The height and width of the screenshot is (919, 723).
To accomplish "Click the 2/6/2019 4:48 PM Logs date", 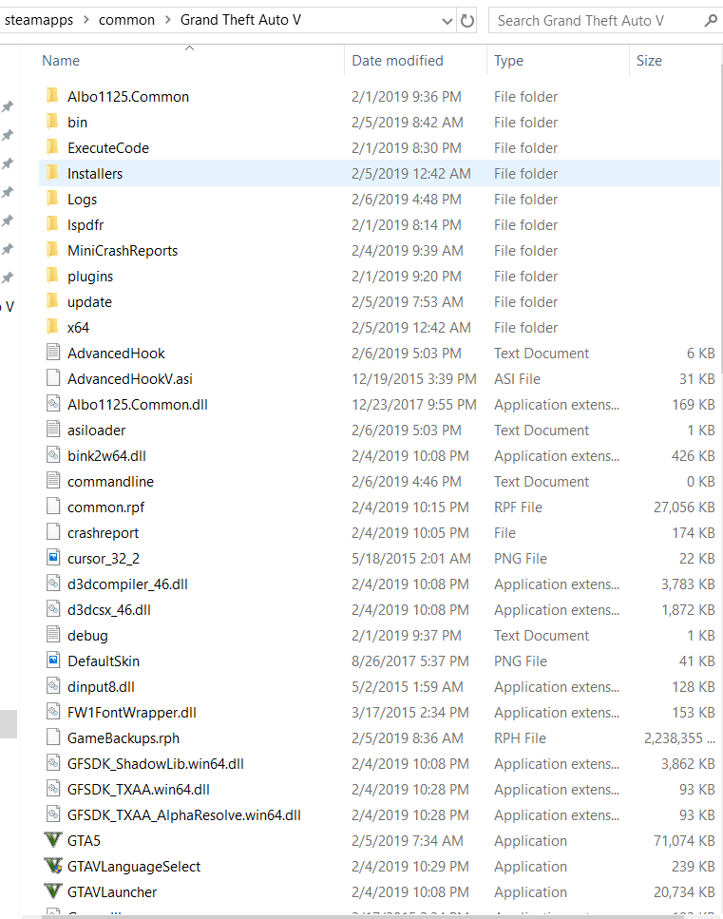I will tap(406, 200).
